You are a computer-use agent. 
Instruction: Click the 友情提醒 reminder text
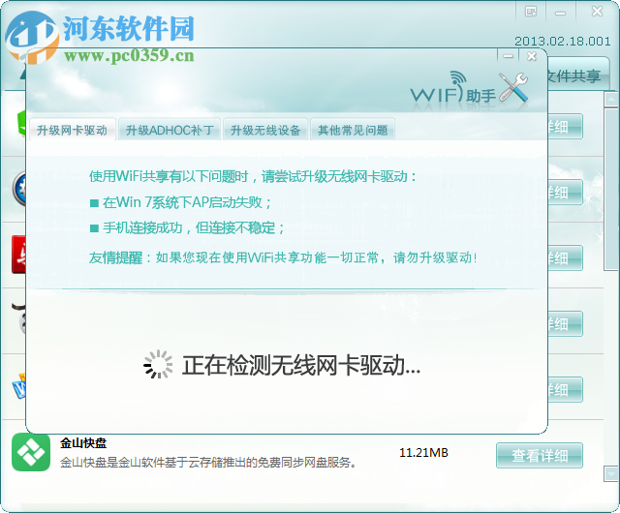(283, 257)
